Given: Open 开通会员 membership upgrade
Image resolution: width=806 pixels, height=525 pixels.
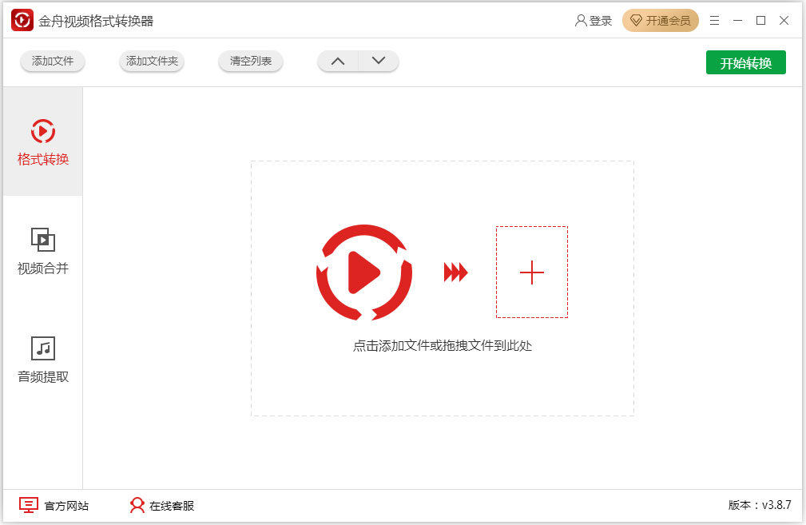Looking at the screenshot, I should [661, 21].
